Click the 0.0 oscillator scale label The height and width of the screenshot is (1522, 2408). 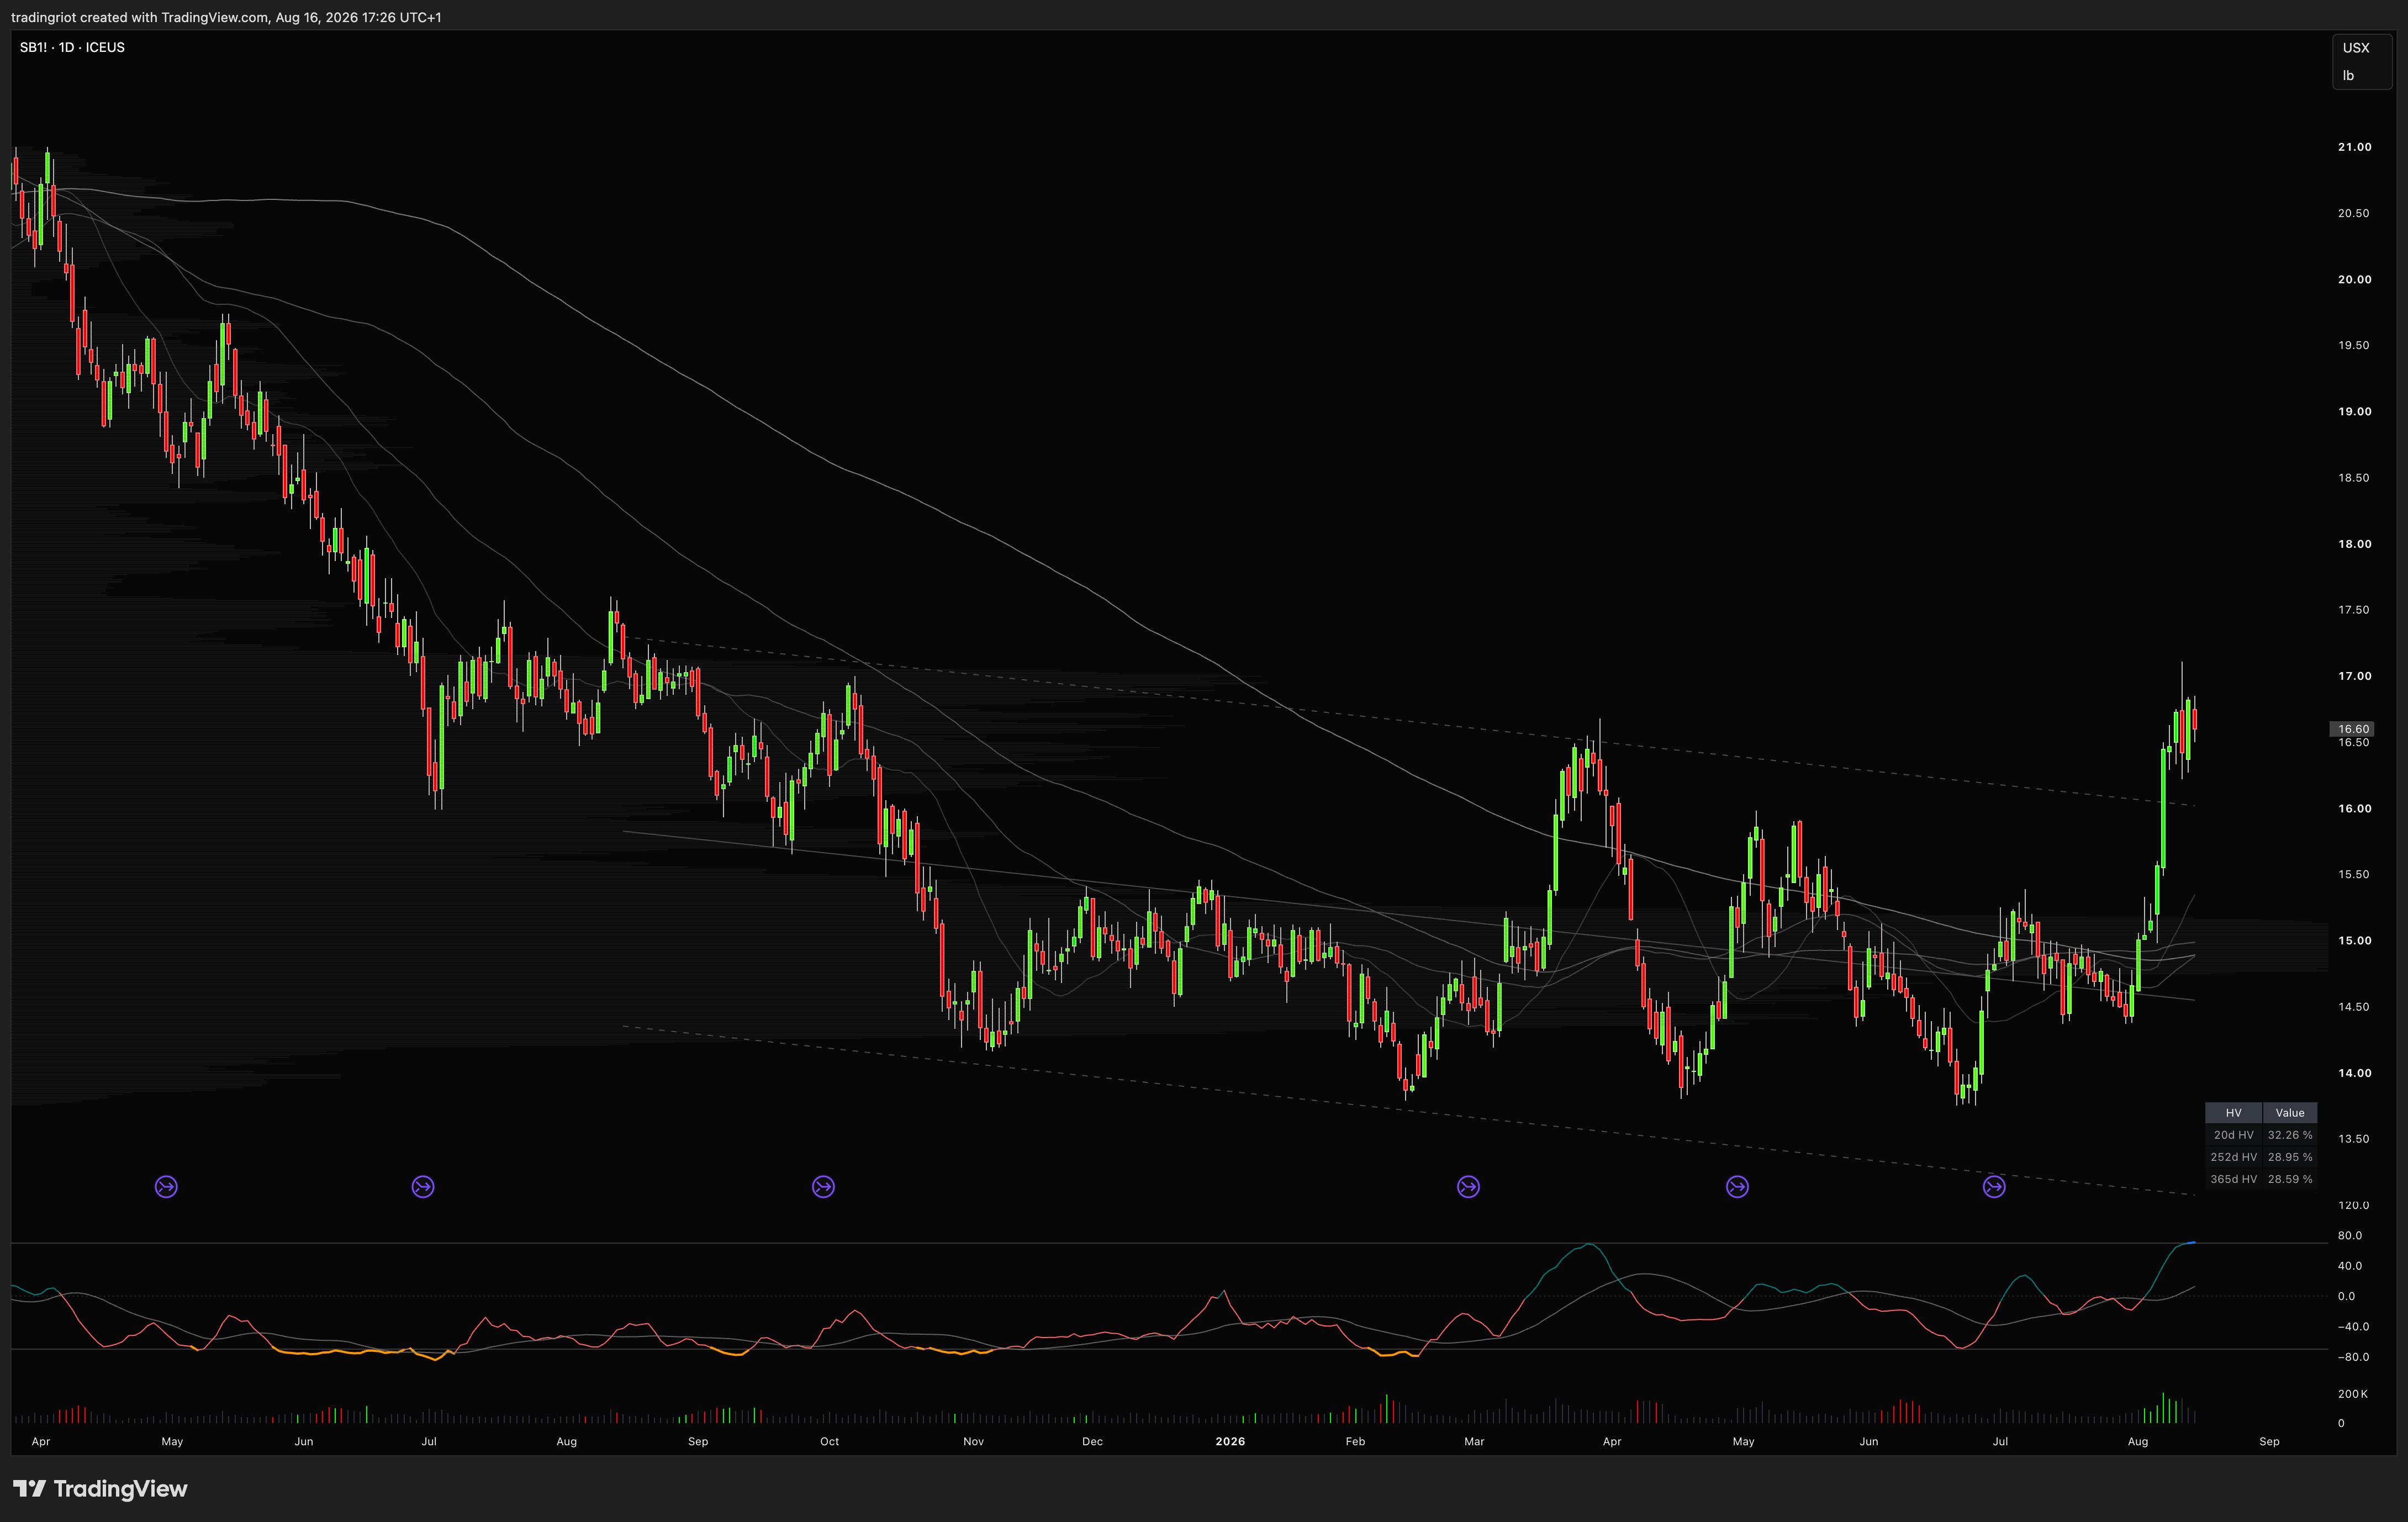tap(2346, 1297)
